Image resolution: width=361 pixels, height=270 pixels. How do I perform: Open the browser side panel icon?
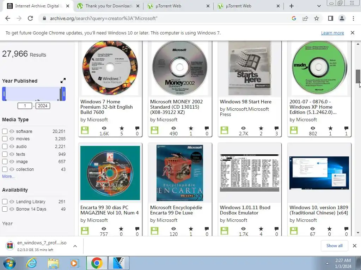tap(331, 18)
